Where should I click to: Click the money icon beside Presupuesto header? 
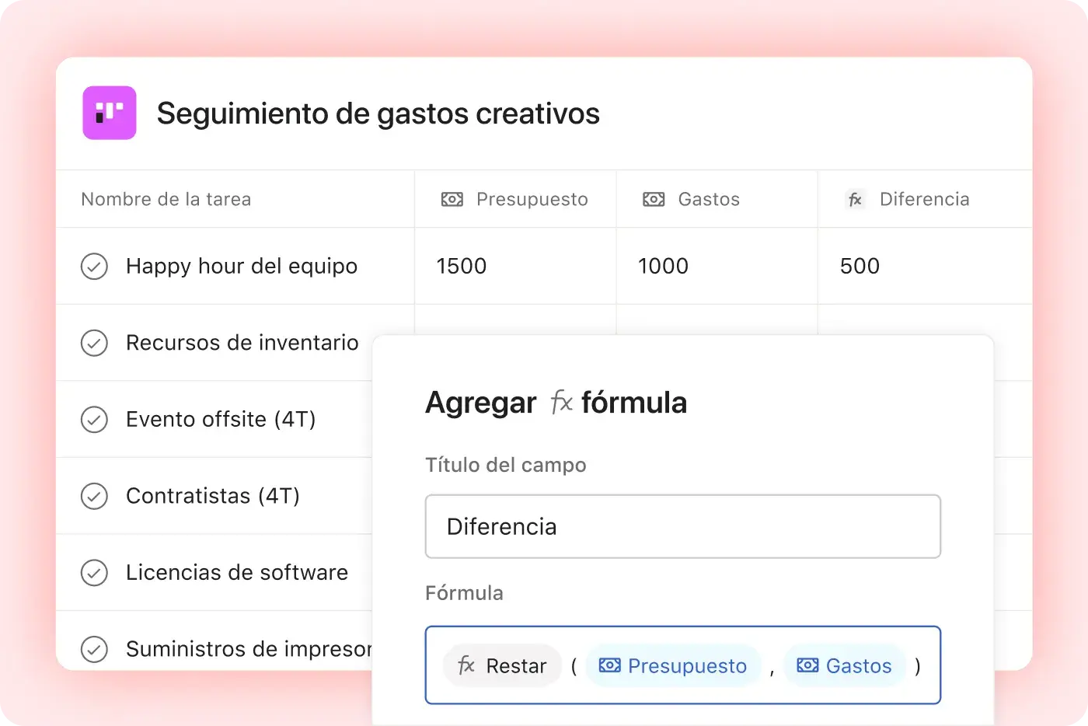pyautogui.click(x=452, y=199)
